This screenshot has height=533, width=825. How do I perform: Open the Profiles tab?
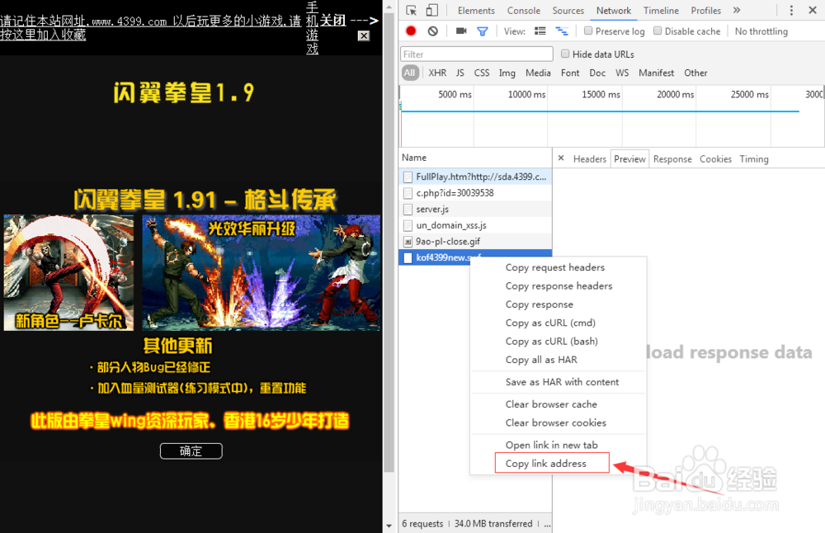point(705,11)
